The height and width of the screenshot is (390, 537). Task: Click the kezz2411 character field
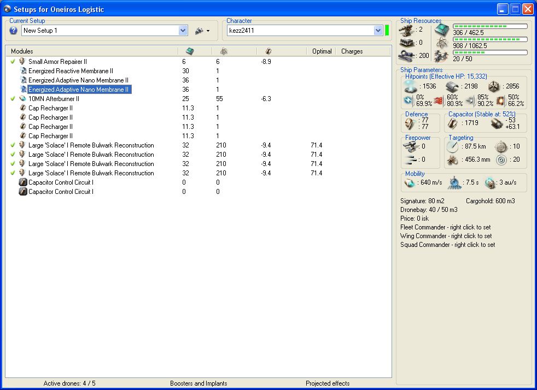(x=300, y=31)
